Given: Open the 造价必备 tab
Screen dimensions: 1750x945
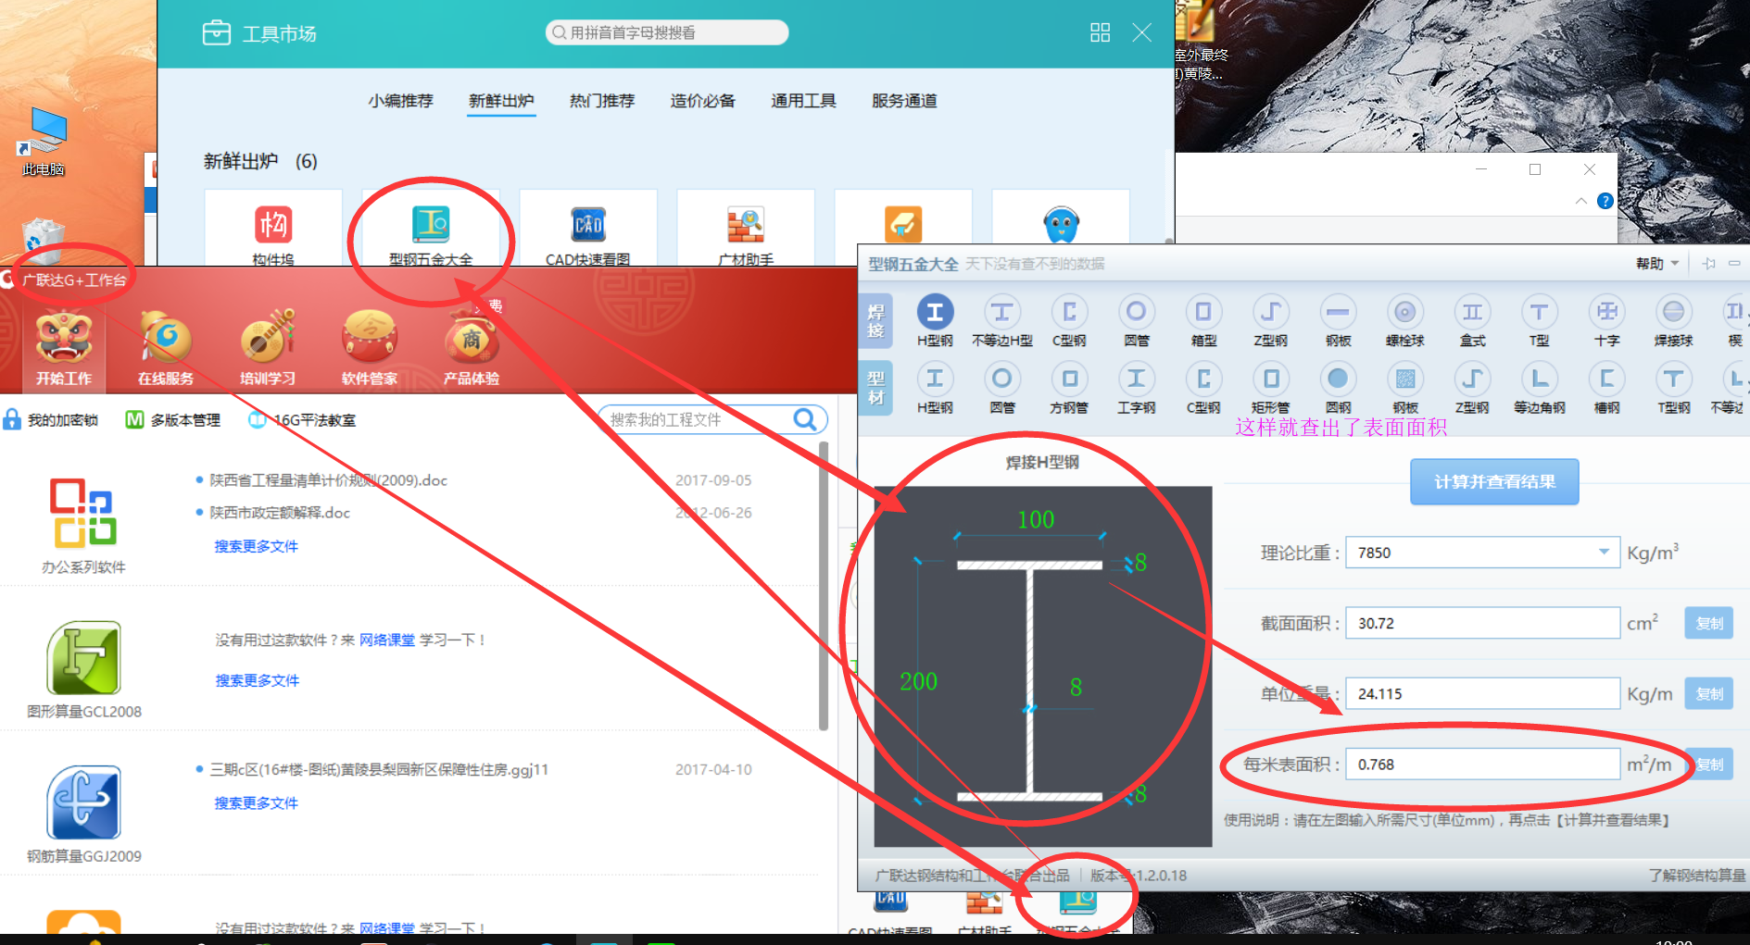Looking at the screenshot, I should tap(702, 101).
